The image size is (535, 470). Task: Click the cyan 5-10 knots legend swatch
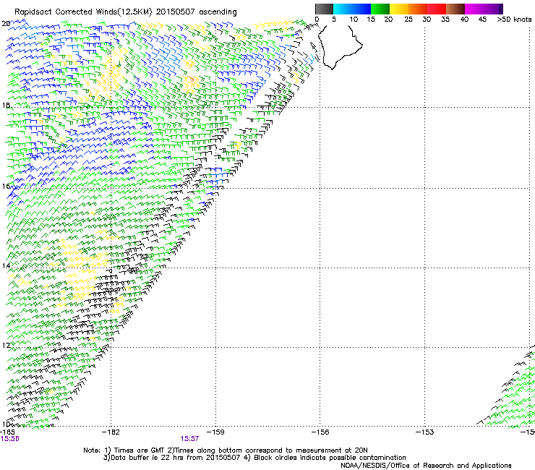pos(343,9)
